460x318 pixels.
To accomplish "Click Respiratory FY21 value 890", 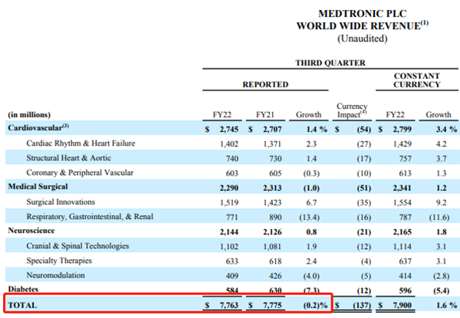I will 275,217.
